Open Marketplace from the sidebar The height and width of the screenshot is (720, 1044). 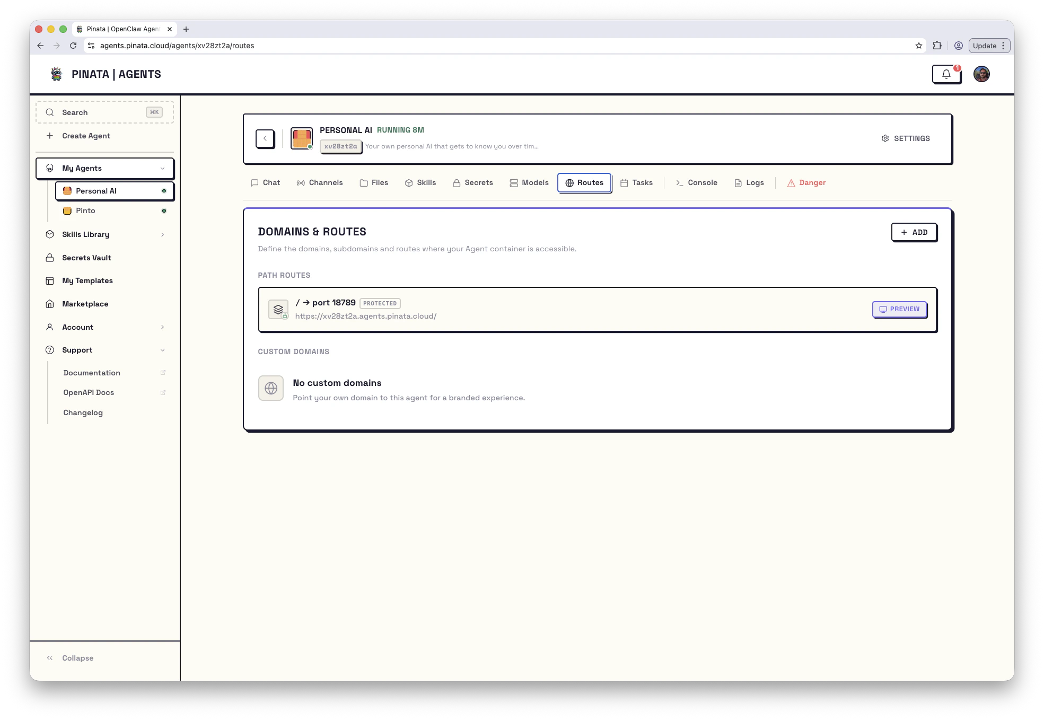click(85, 304)
